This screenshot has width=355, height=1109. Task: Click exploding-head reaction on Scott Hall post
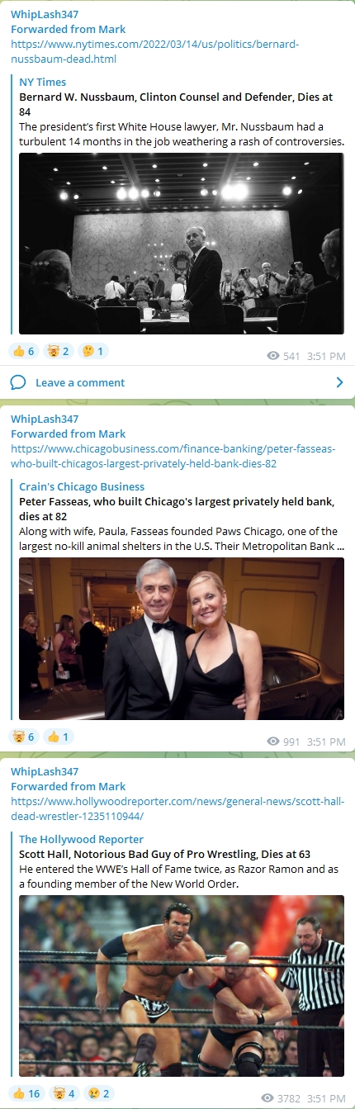(x=64, y=1093)
